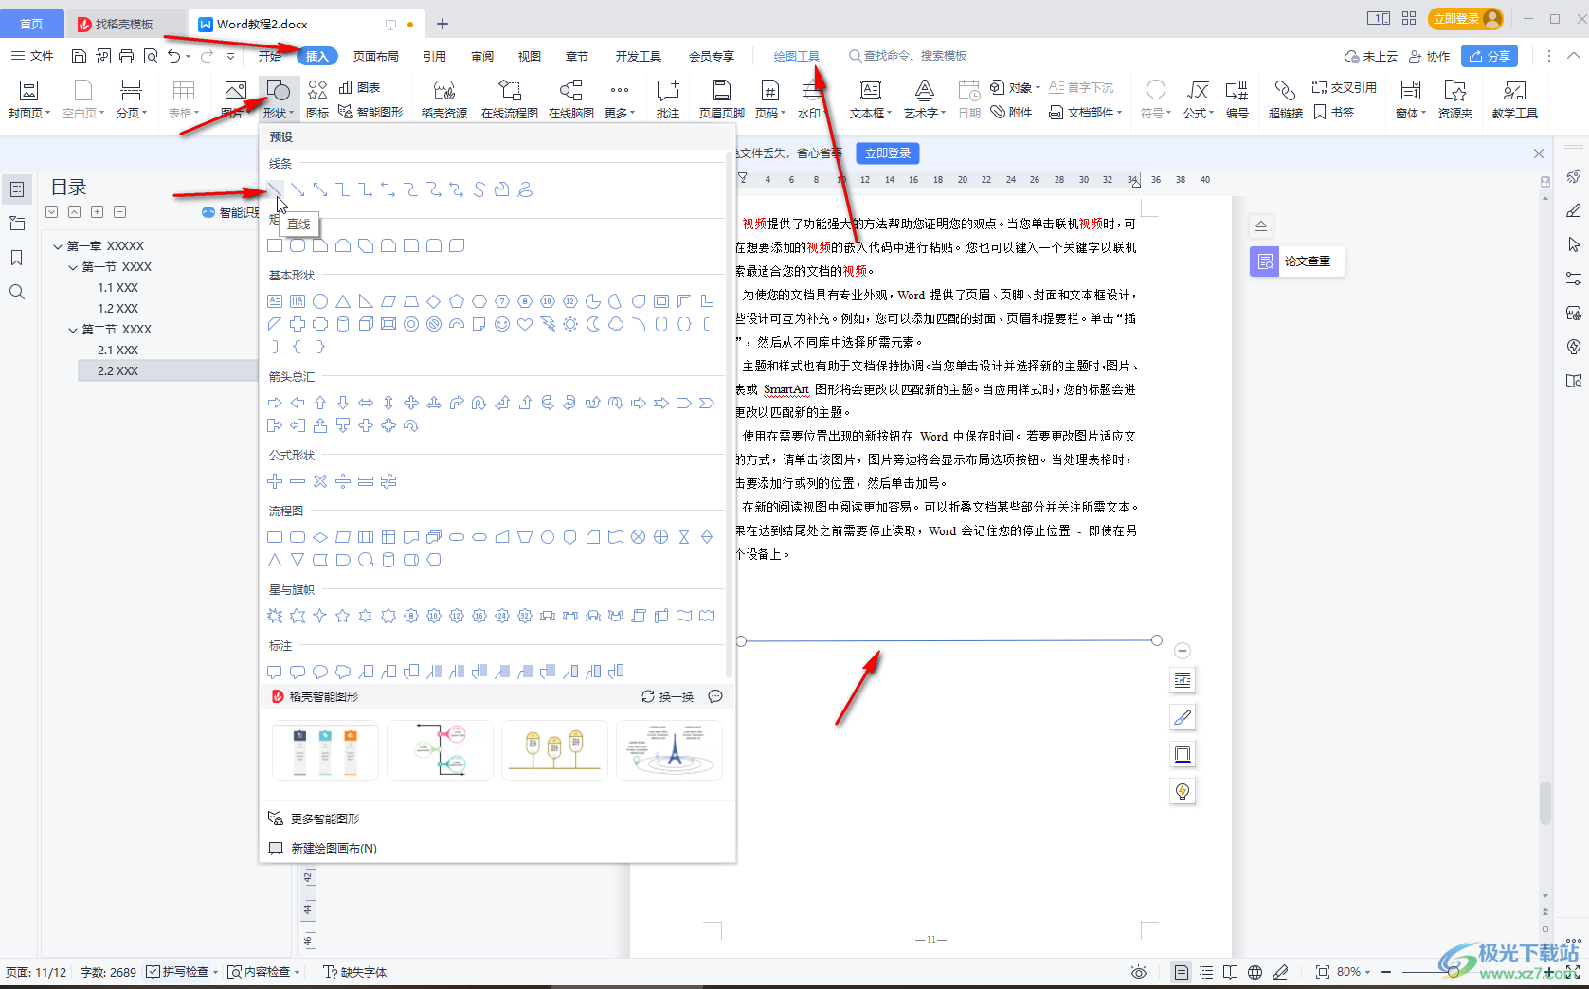The image size is (1589, 989).
Task: Choose 新建绘图画布(N) option
Action: point(323,848)
